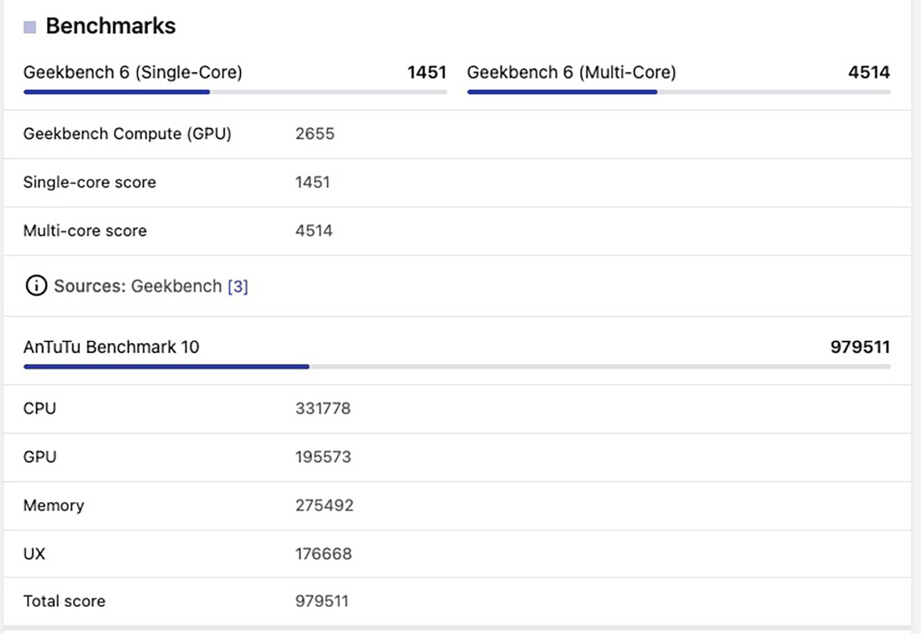
Task: Select the value 2655
Action: pos(315,134)
